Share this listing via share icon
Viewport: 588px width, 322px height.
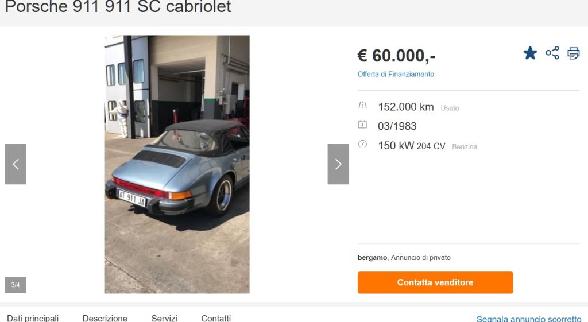552,53
